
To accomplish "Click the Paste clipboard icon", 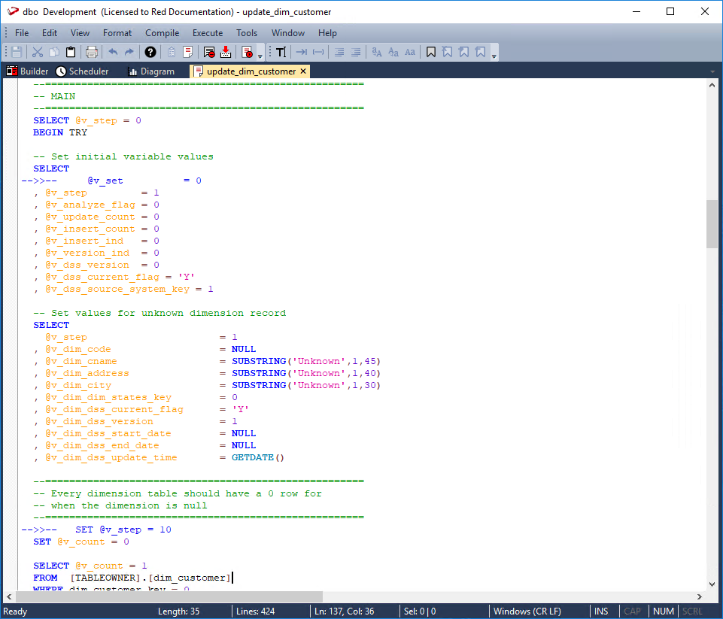I will click(71, 52).
